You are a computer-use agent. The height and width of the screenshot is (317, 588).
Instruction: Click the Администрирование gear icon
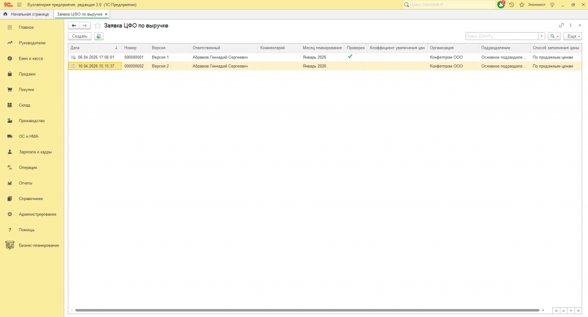(x=10, y=214)
